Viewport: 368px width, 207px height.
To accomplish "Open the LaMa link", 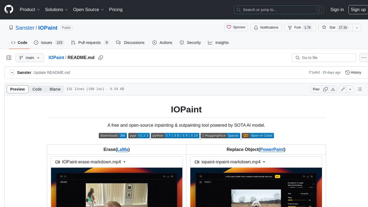I will (123, 149).
